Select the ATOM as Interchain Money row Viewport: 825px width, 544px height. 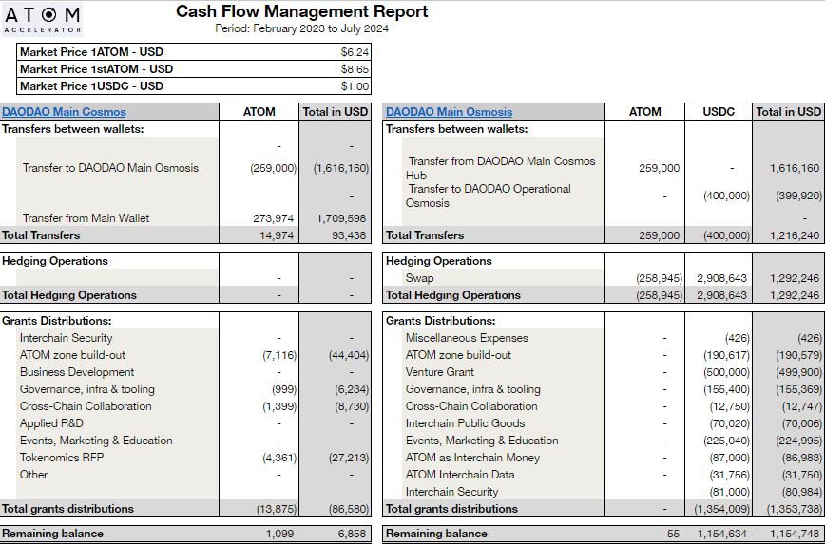click(472, 458)
